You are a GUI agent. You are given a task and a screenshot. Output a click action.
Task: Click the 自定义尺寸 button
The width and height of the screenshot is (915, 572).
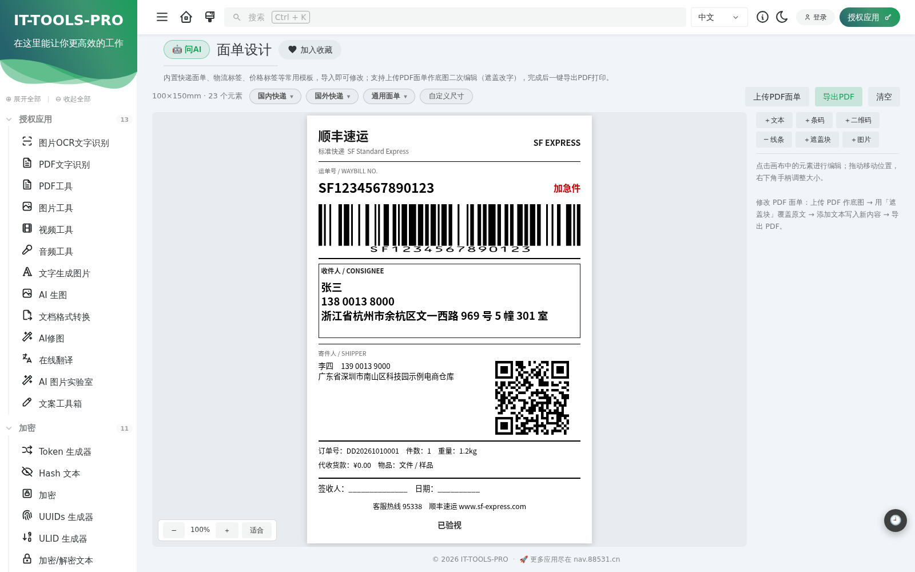pos(446,96)
